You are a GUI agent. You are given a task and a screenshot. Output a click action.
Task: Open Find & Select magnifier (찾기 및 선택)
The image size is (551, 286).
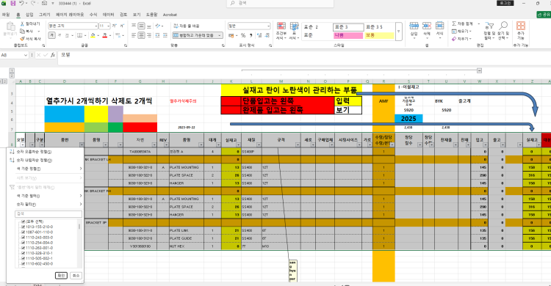[x=503, y=31]
